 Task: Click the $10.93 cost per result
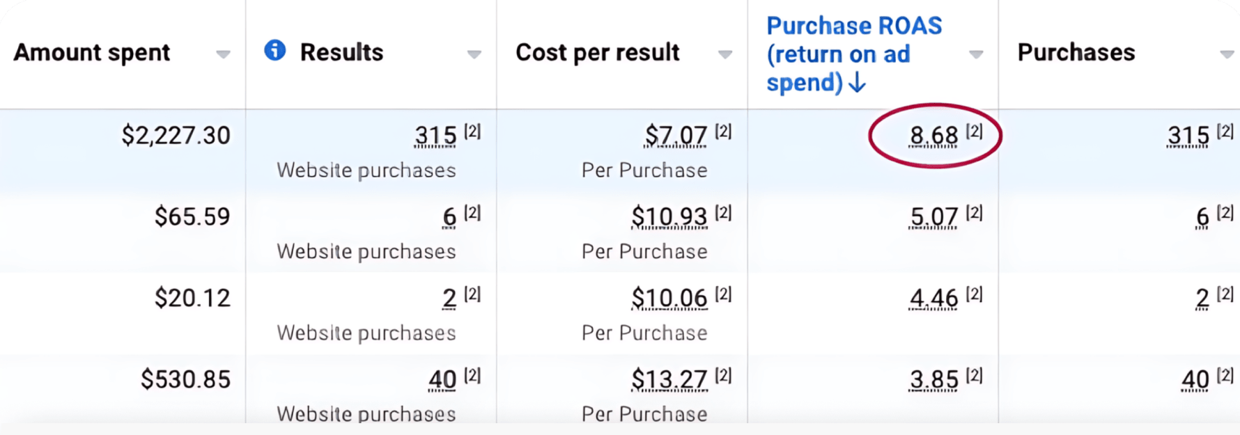tap(669, 216)
